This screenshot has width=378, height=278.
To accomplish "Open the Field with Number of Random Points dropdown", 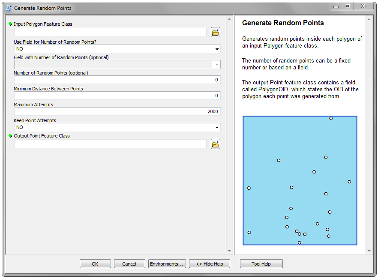I will tap(217, 64).
